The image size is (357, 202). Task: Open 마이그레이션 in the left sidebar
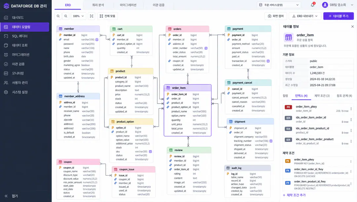[x=24, y=55]
